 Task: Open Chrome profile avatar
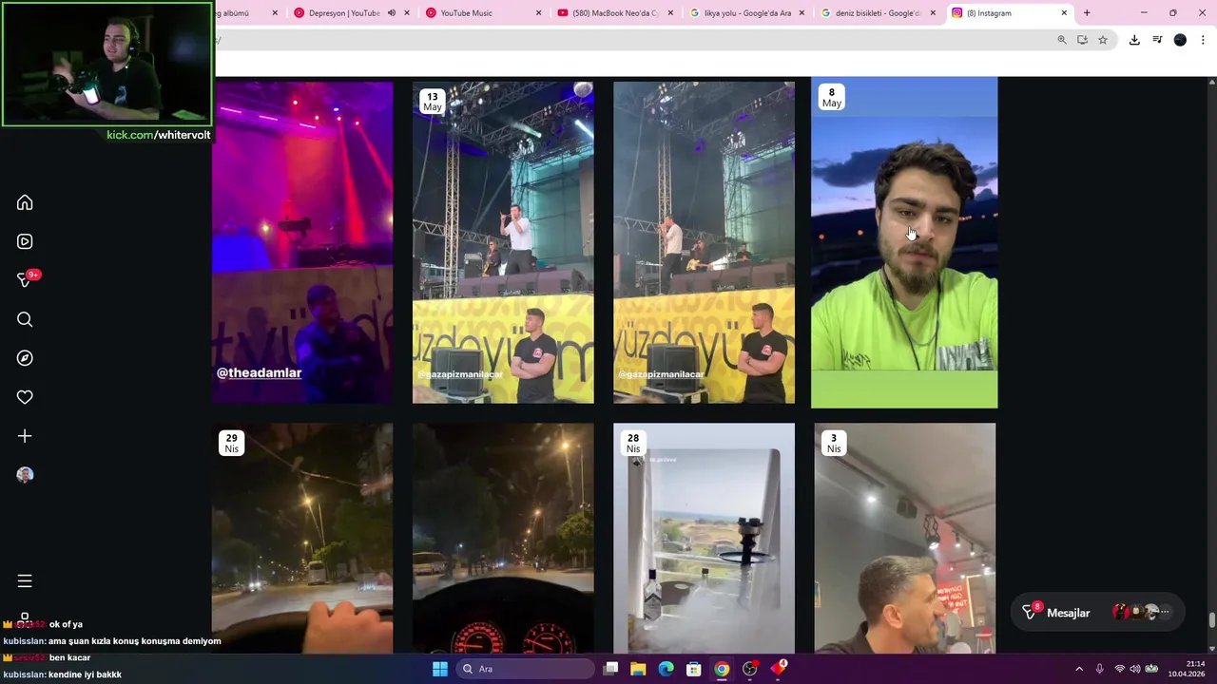(1180, 40)
